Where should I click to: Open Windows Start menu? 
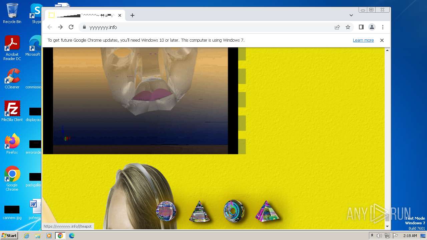point(9,236)
